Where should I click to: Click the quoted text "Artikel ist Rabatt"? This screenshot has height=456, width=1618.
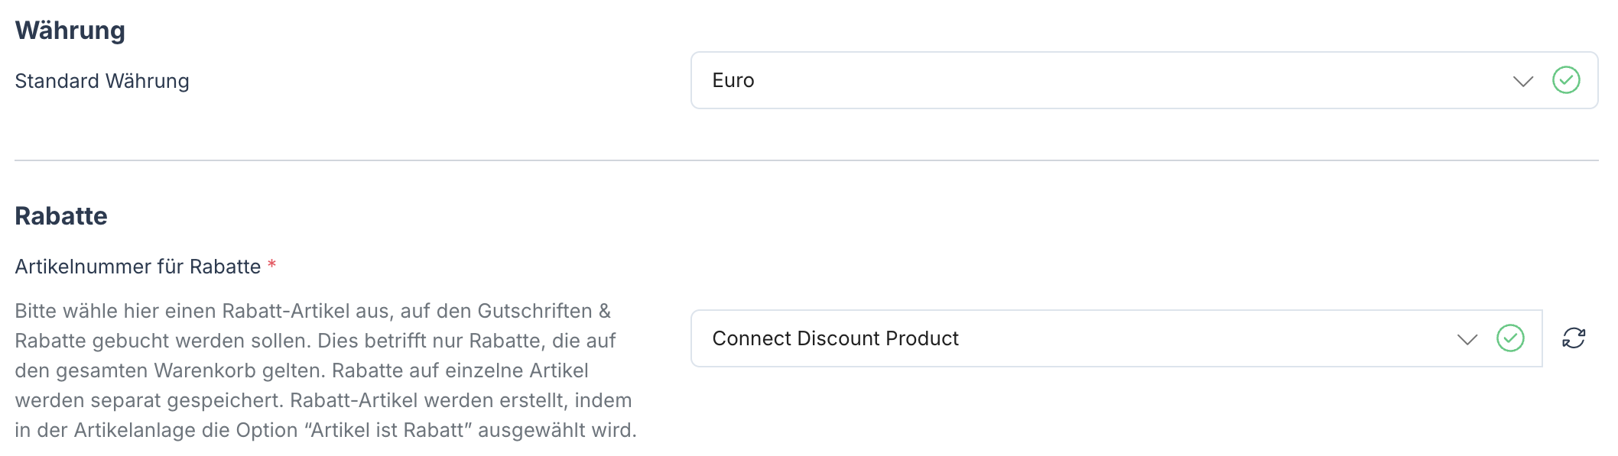pos(389,430)
